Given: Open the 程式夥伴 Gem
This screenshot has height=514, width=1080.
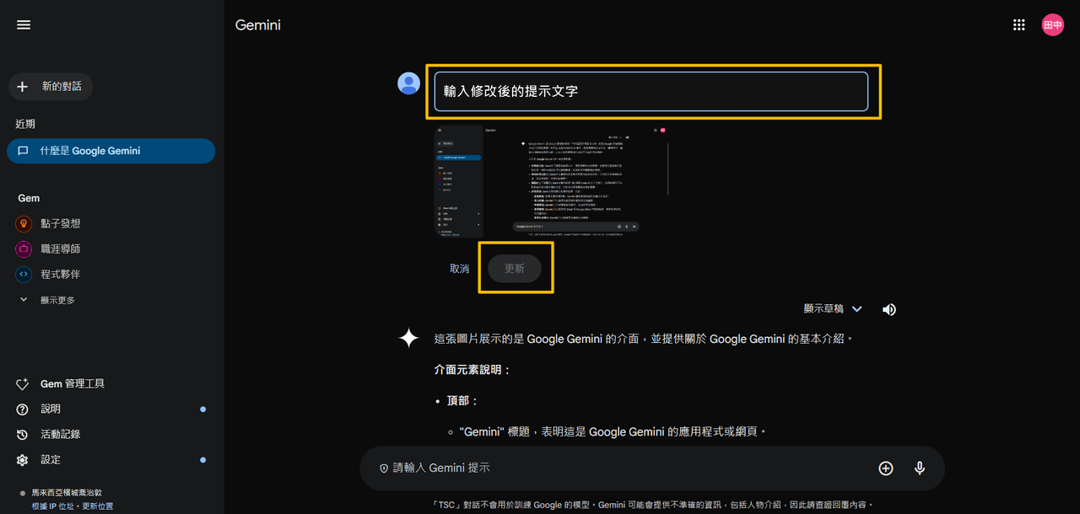Looking at the screenshot, I should pyautogui.click(x=61, y=274).
